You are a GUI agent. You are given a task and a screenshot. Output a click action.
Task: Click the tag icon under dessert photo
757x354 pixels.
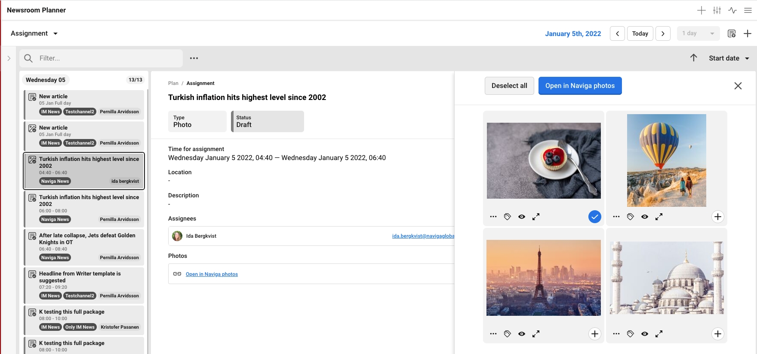[x=508, y=217]
